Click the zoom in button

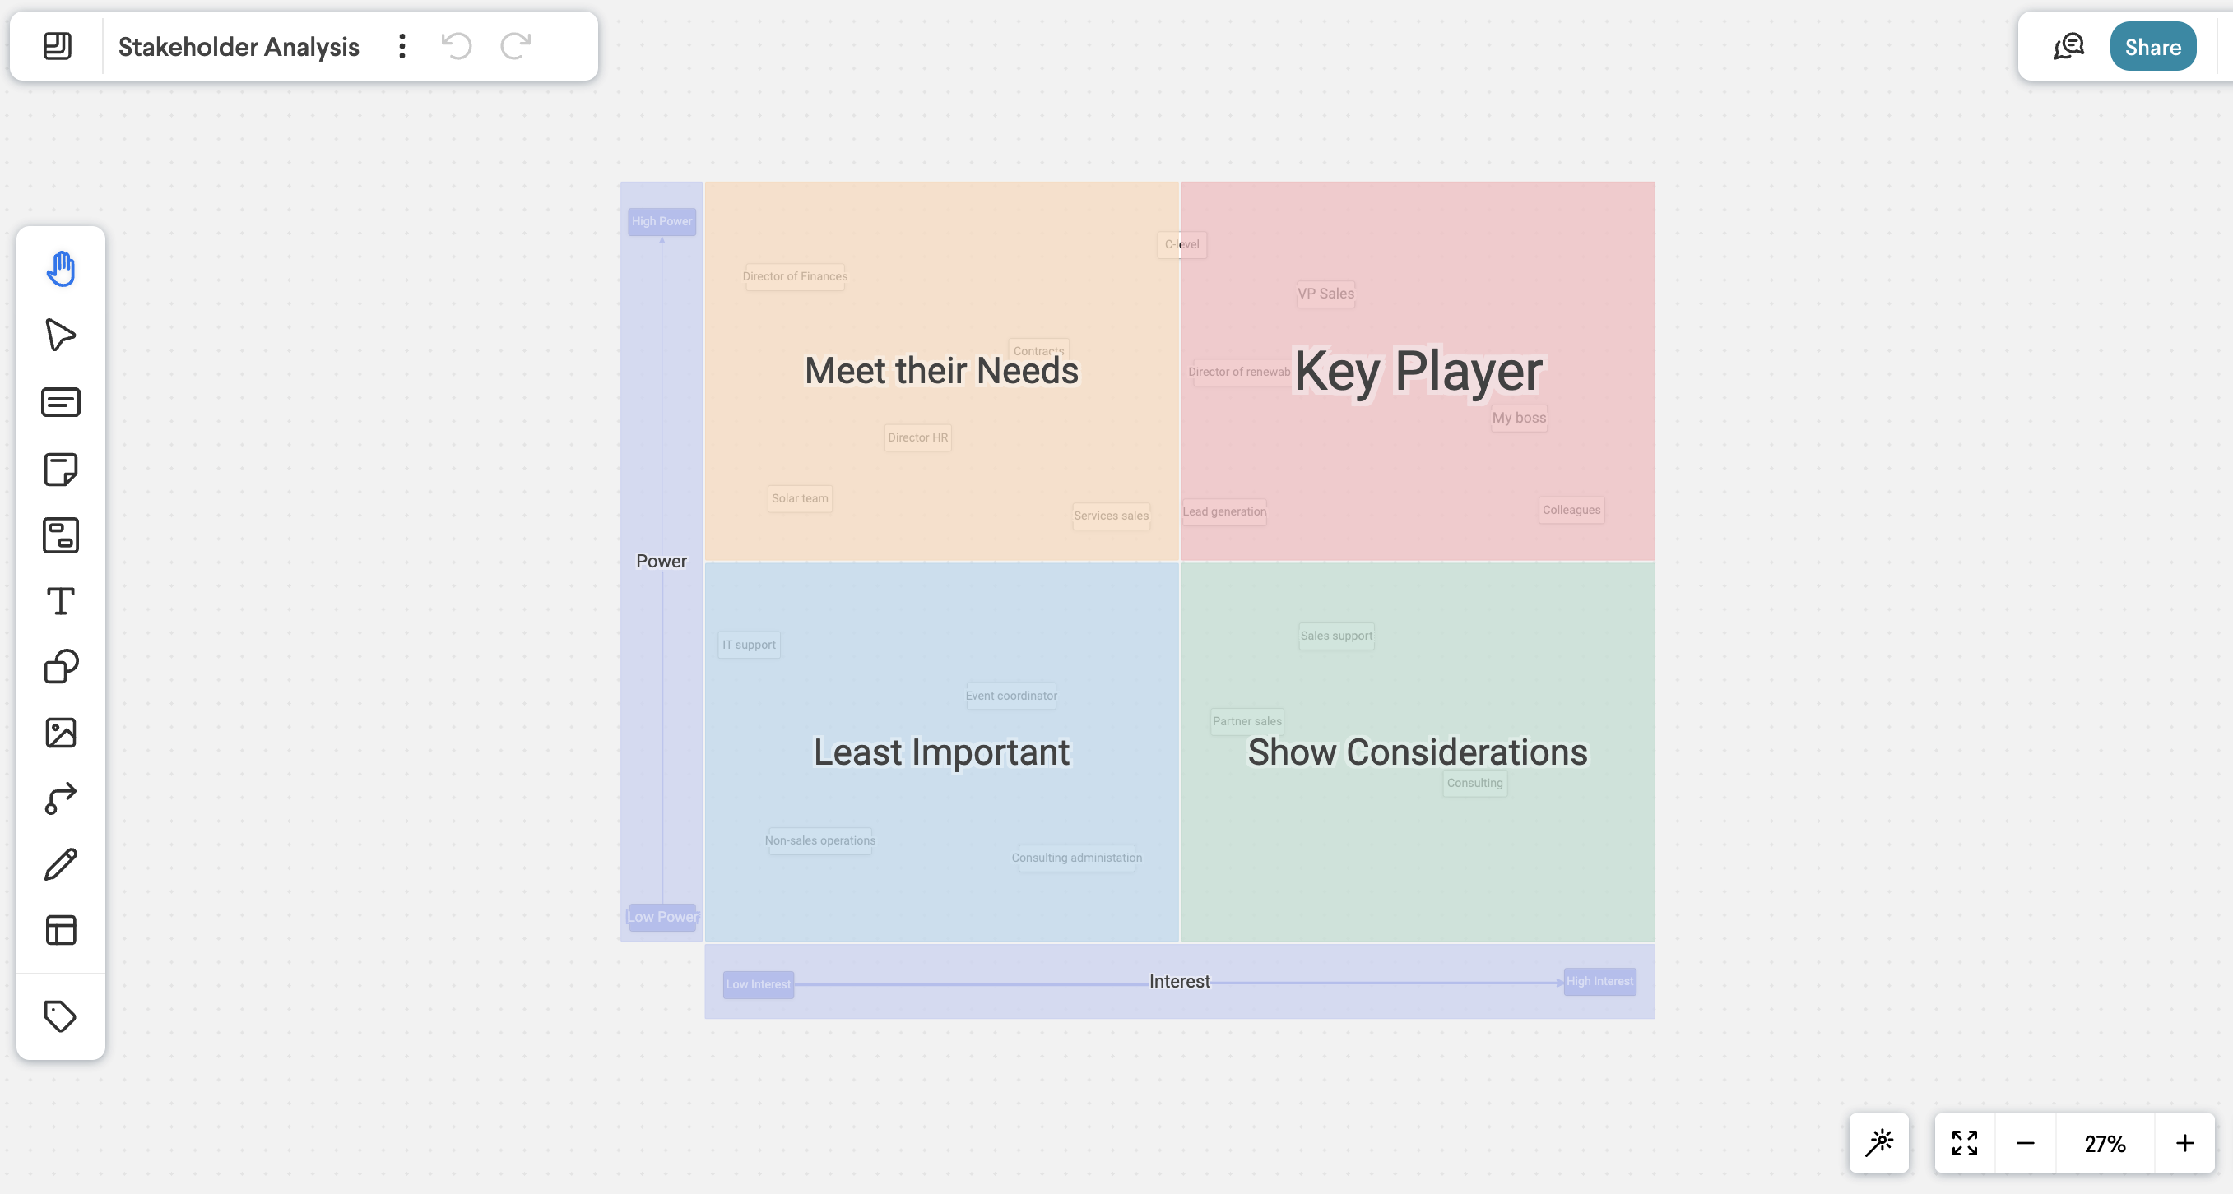tap(2184, 1144)
